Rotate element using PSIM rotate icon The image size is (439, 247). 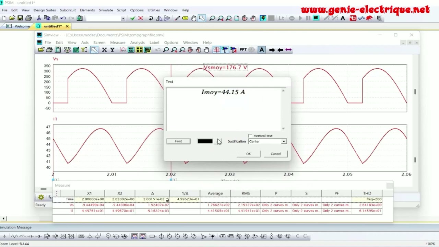(x=151, y=18)
